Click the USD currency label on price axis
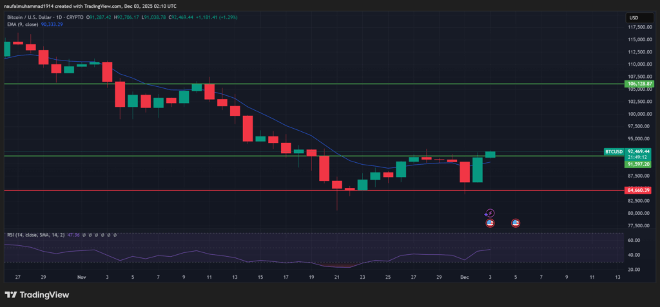 [x=633, y=17]
